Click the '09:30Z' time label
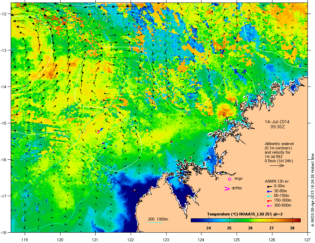This screenshot has height=243, width=315. [x=277, y=127]
